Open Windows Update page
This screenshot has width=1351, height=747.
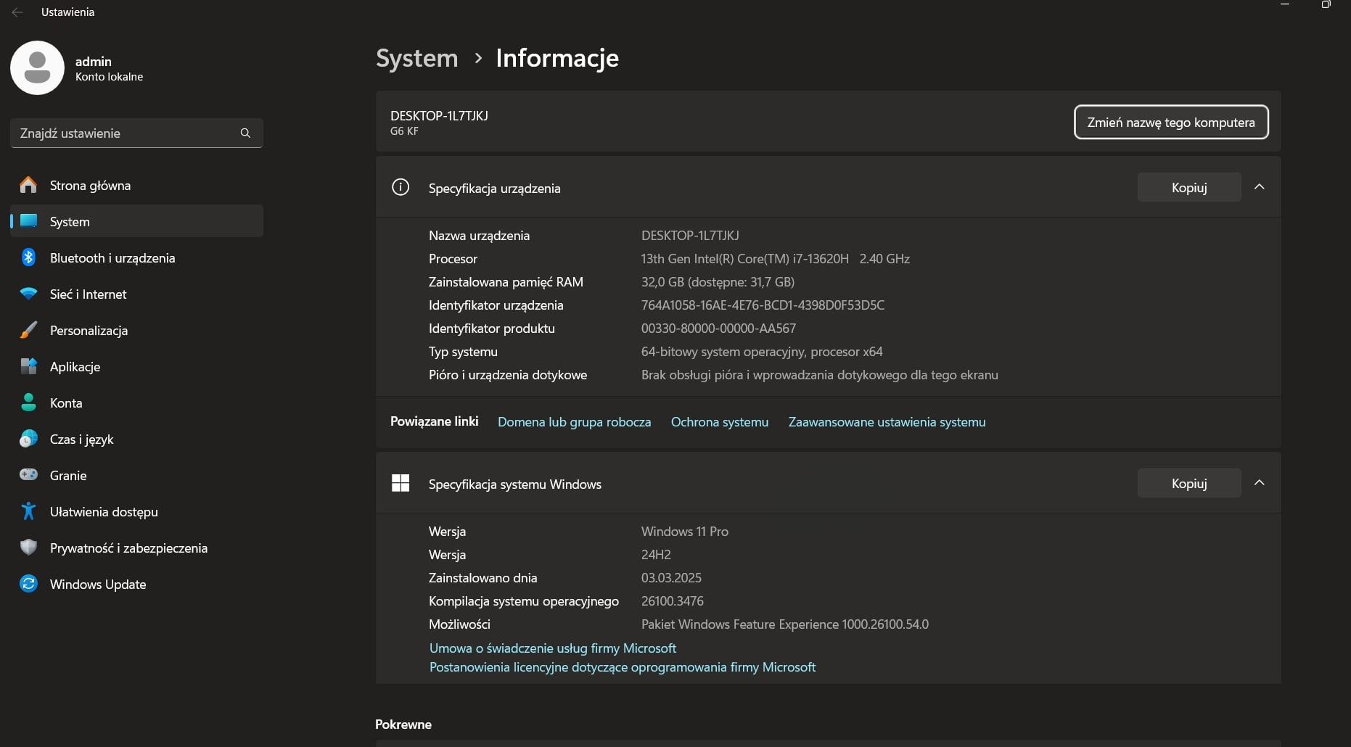coord(136,584)
